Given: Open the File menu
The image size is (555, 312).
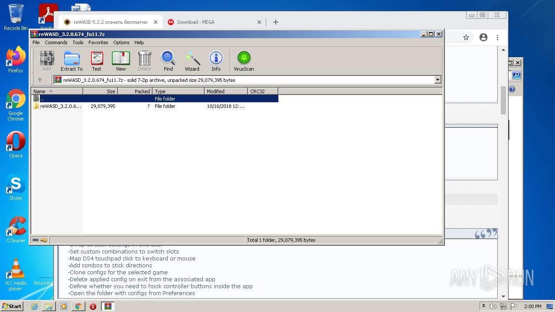Looking at the screenshot, I should [36, 42].
